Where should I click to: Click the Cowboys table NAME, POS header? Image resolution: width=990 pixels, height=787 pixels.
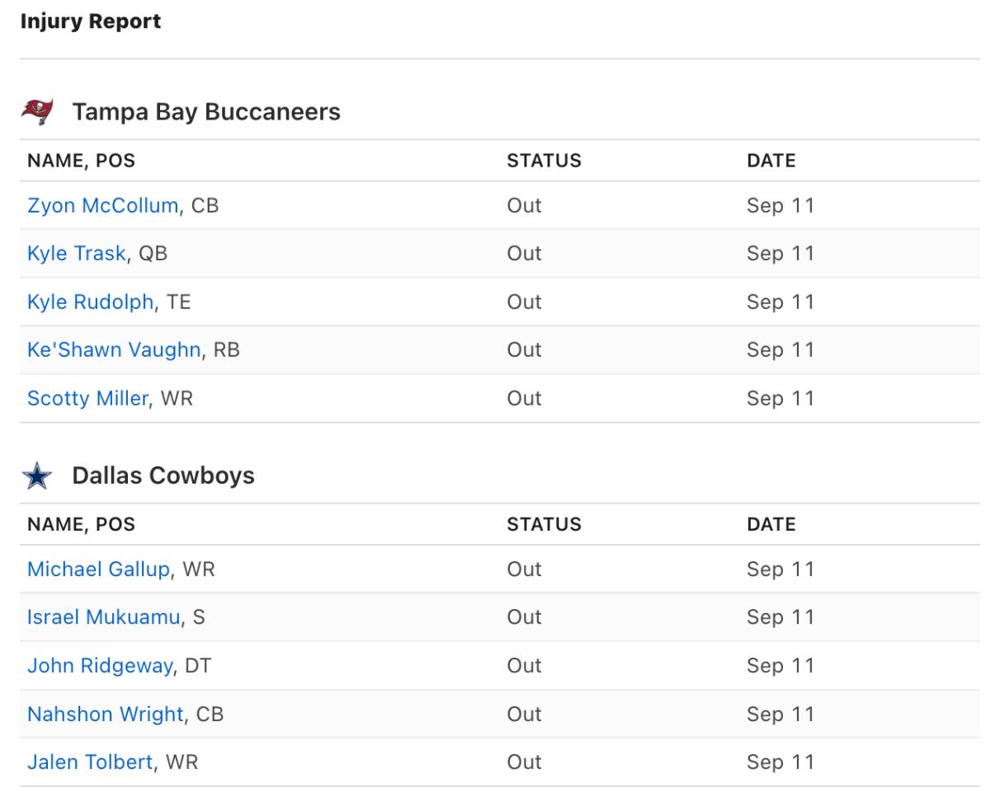(x=81, y=524)
